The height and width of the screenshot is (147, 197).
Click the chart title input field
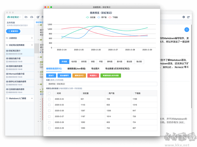(101, 84)
